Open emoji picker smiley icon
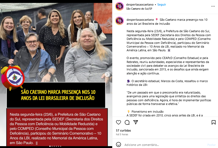This screenshot has width=218, height=148. click(118, 145)
